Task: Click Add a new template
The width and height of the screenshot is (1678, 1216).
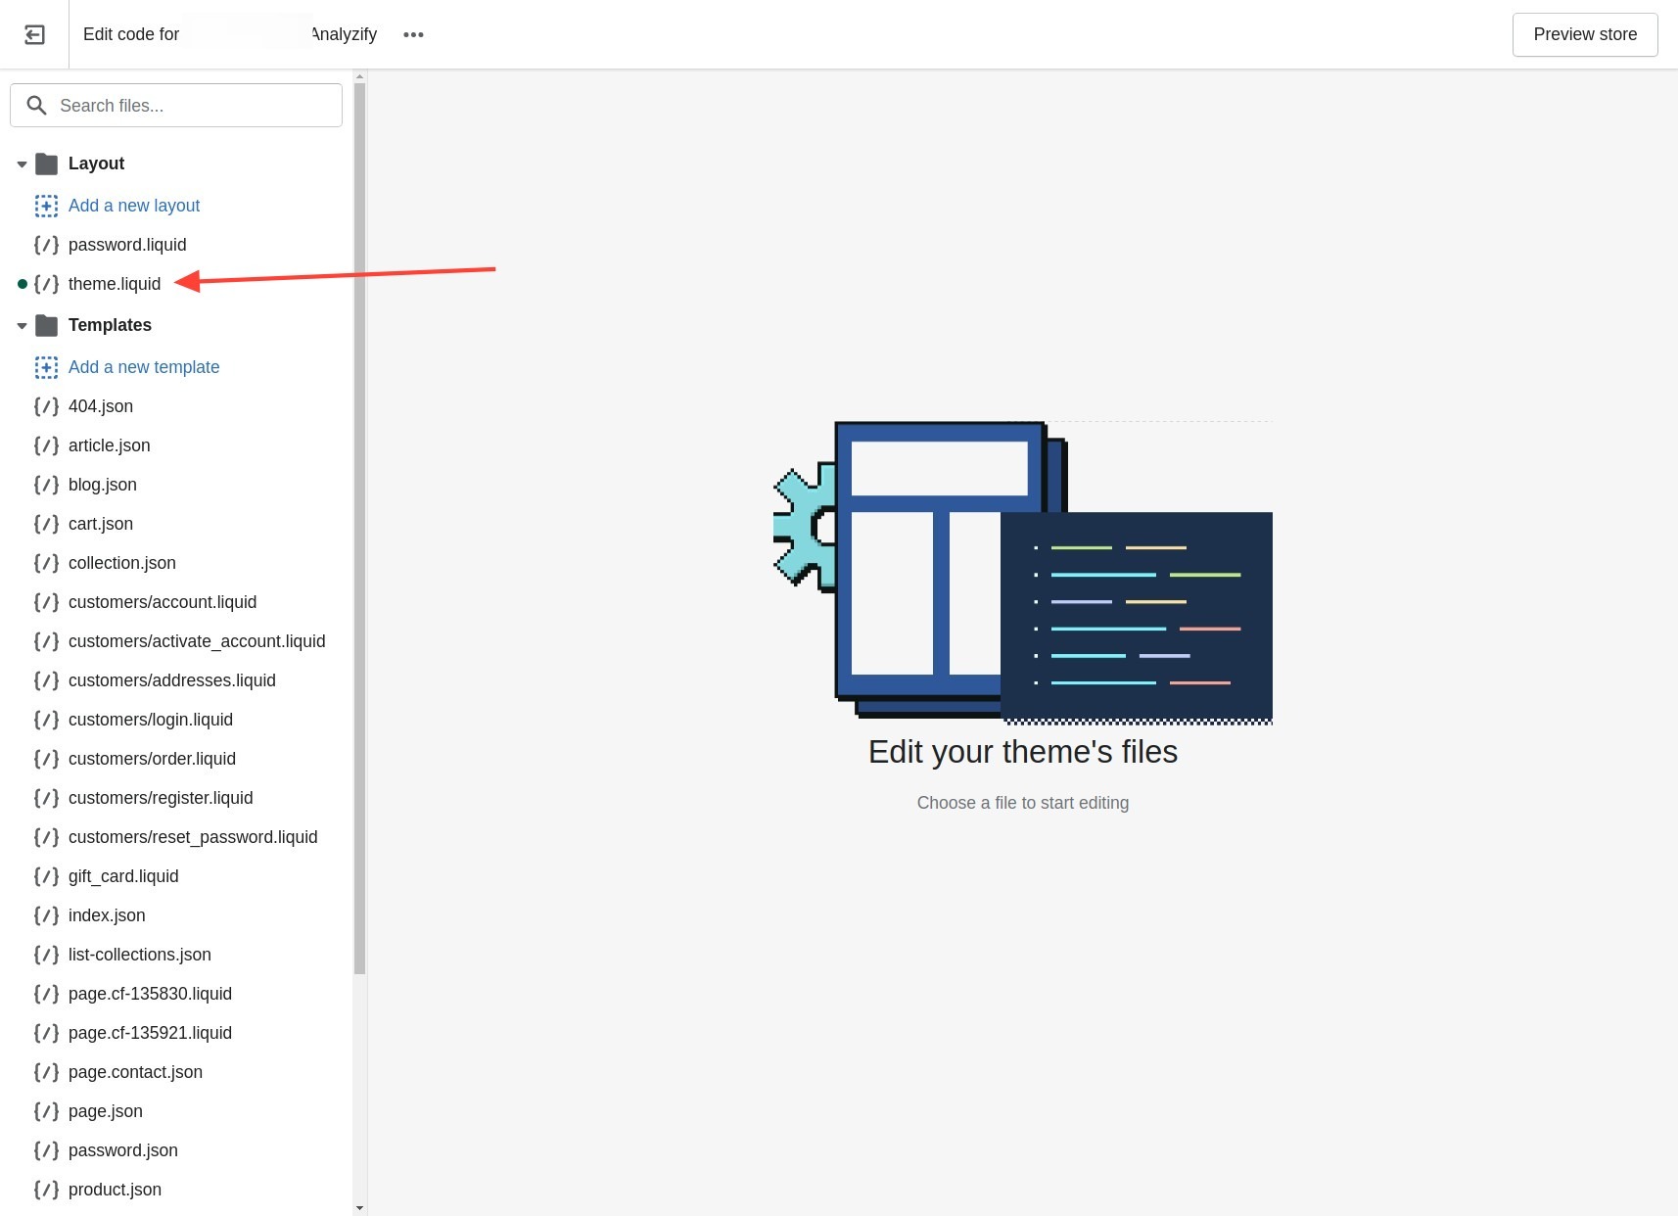Action: (144, 367)
